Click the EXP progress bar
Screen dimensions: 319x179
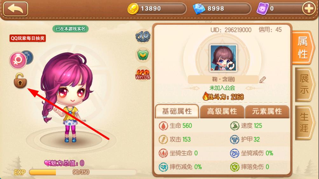pyautogui.click(x=83, y=172)
